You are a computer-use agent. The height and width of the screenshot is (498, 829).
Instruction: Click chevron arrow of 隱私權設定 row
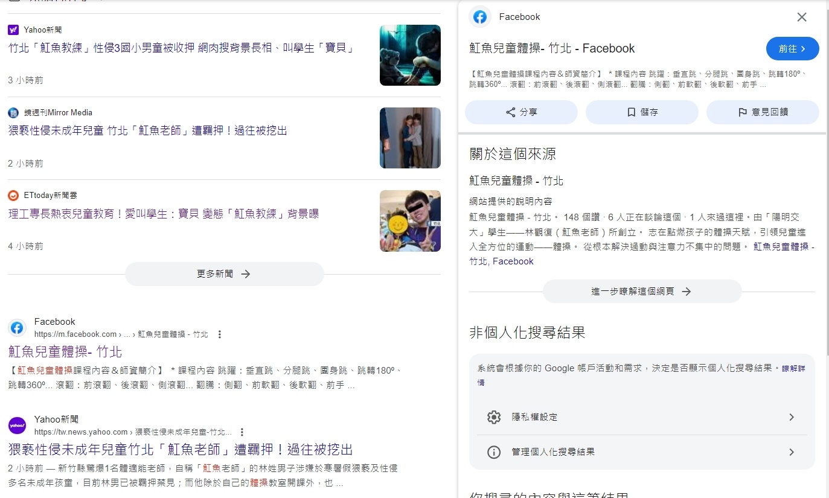pyautogui.click(x=792, y=417)
